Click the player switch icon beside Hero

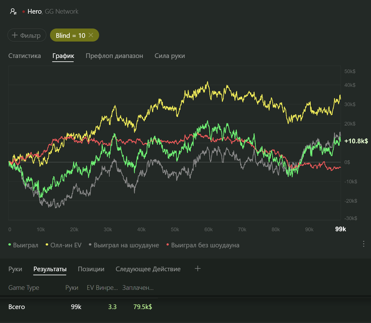(13, 11)
